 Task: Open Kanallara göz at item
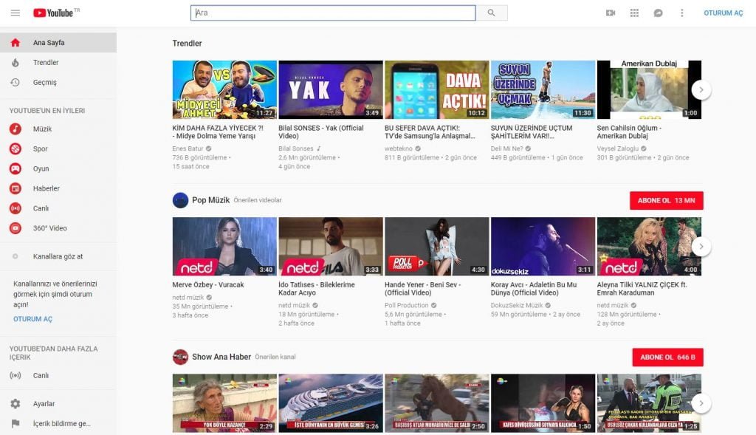[58, 256]
